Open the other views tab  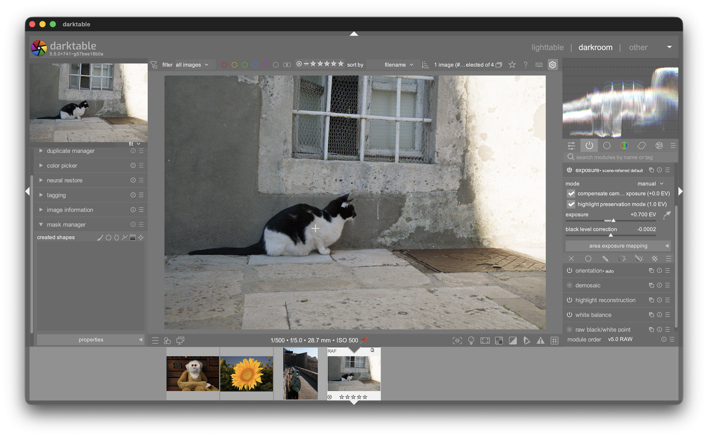click(x=638, y=48)
